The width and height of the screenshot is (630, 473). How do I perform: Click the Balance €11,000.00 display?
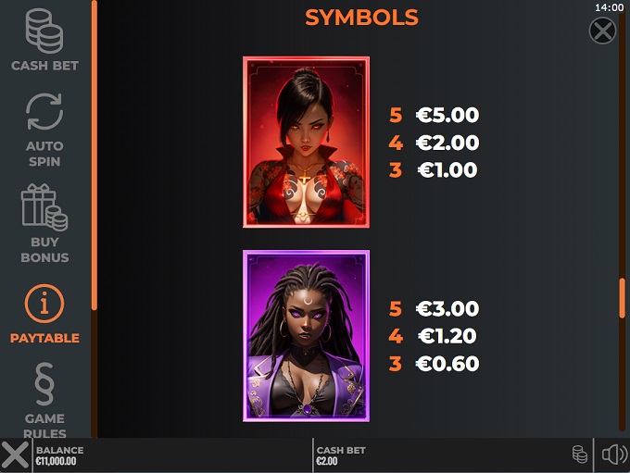pos(60,455)
